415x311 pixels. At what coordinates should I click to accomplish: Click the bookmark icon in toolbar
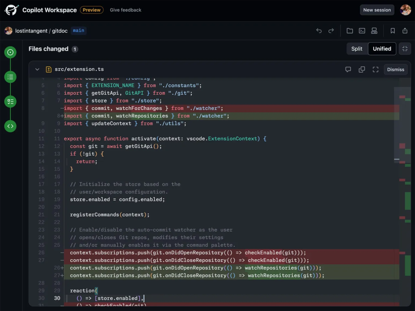tap(392, 30)
